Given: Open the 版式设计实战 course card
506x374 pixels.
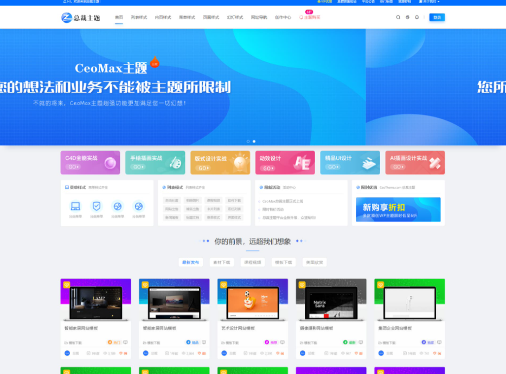Looking at the screenshot, I should [x=220, y=163].
